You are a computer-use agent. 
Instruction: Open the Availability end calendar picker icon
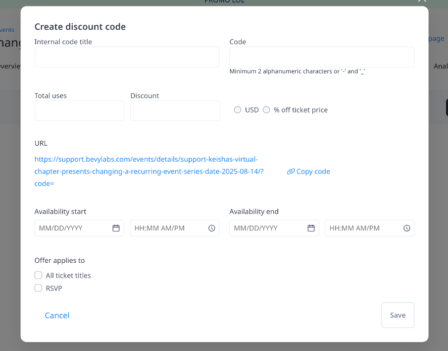[311, 228]
